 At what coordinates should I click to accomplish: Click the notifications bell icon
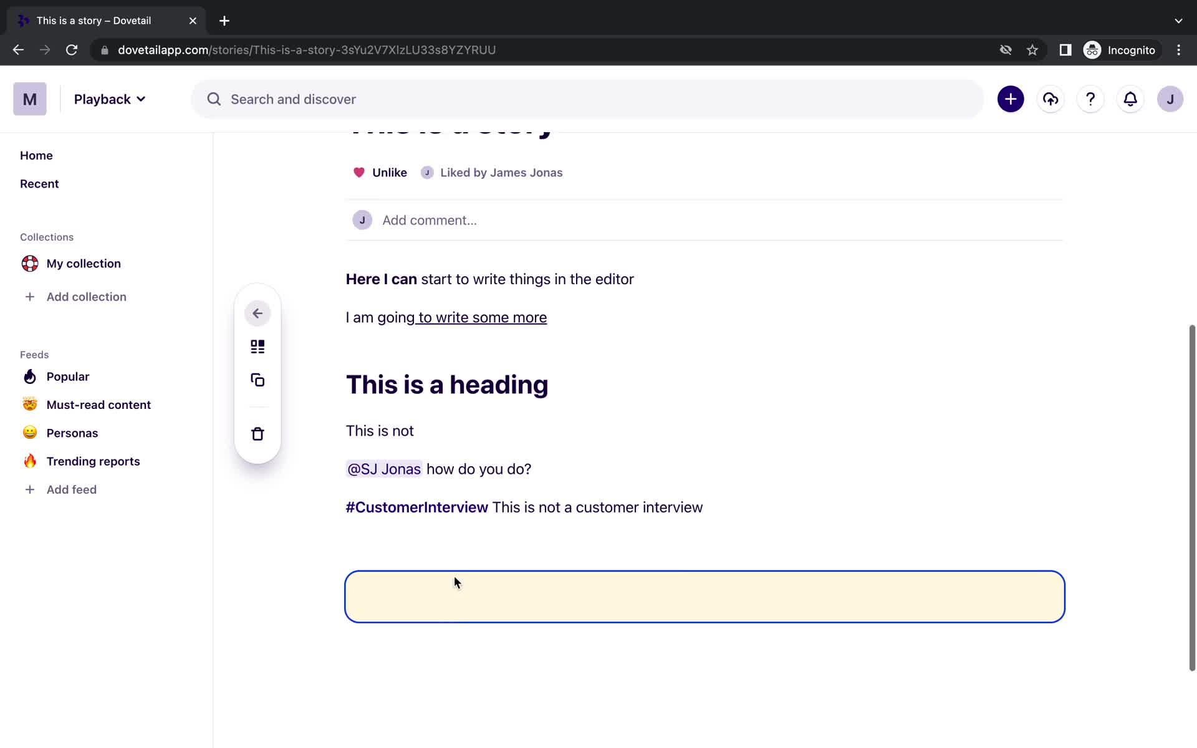pos(1131,99)
